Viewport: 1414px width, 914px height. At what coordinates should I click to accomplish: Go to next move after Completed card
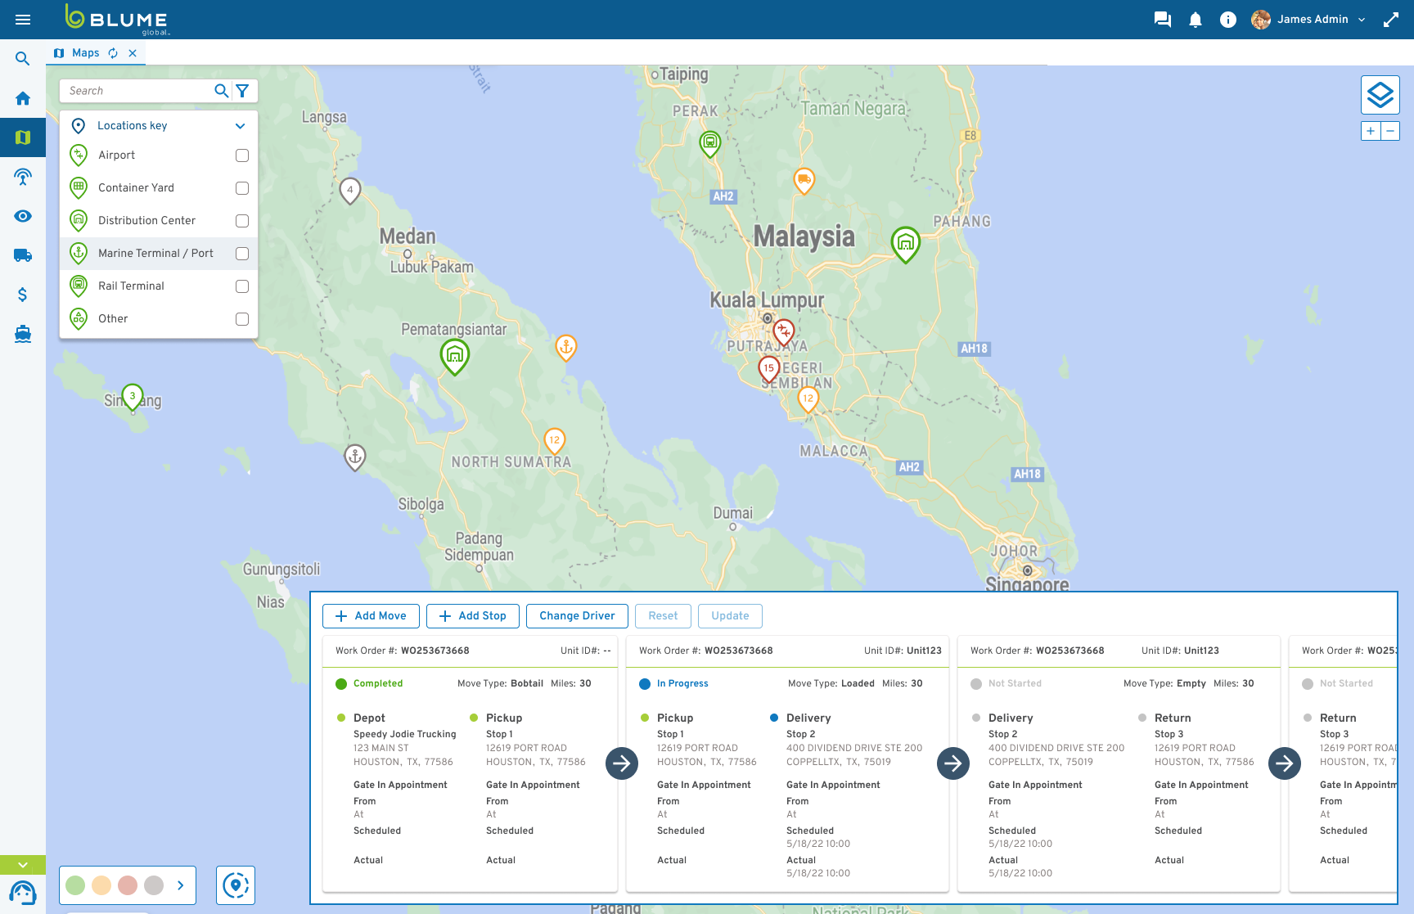(x=622, y=763)
